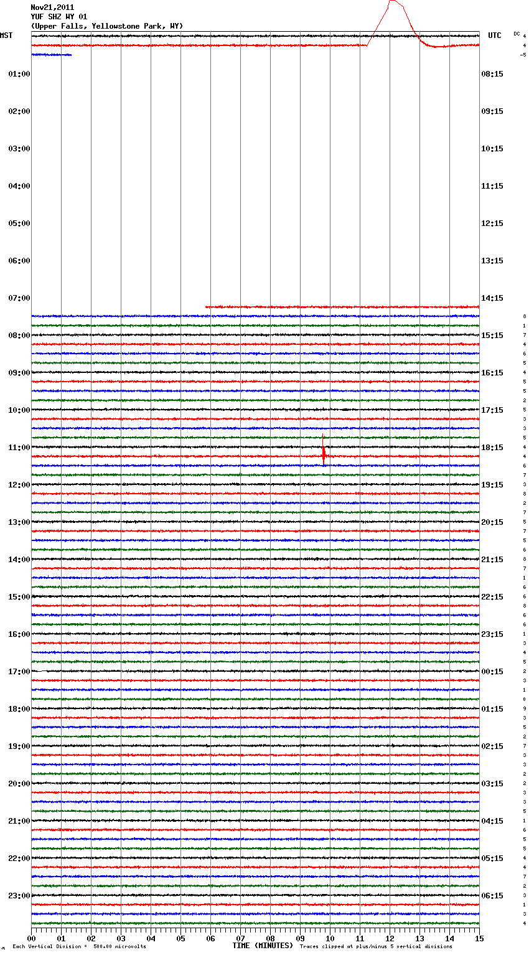Viewport: 529px width, 955px height.
Task: Click the 01:15 UTC time label
Action: (x=492, y=709)
